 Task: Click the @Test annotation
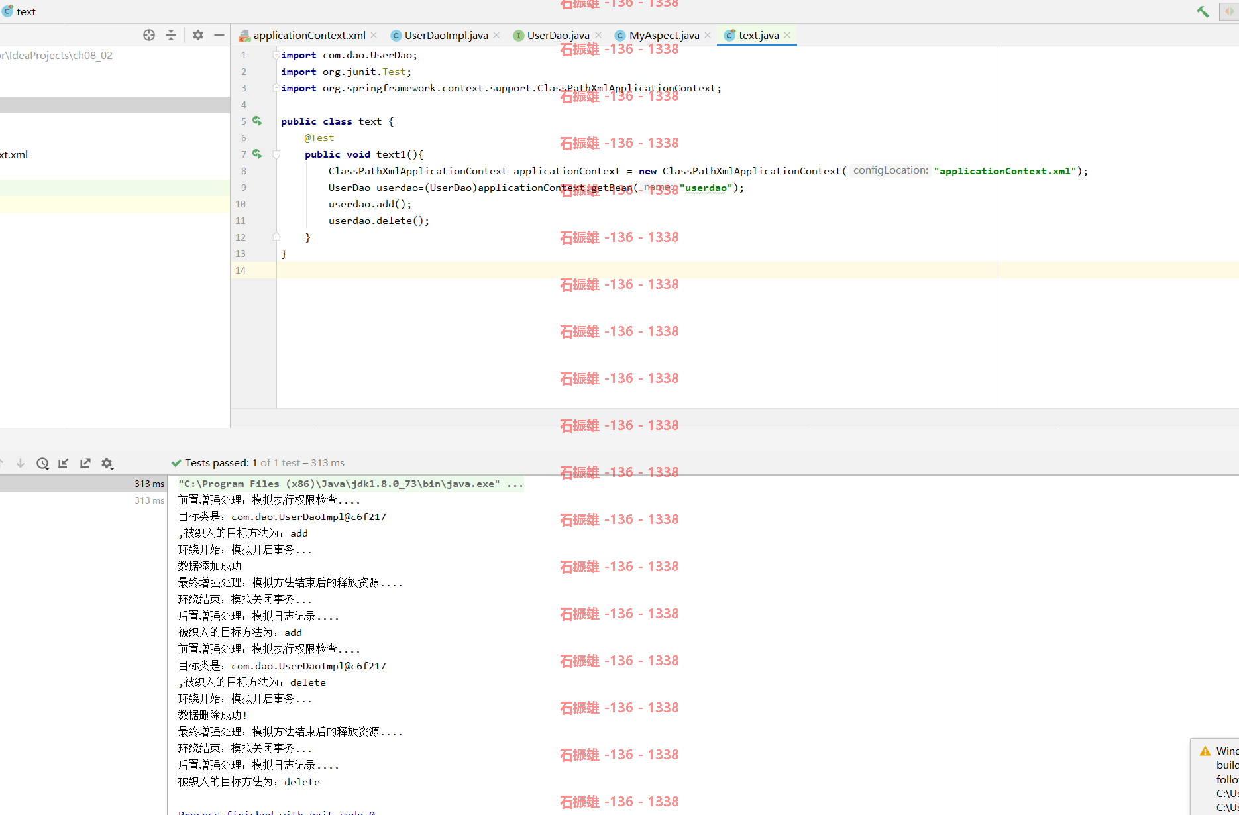tap(319, 138)
